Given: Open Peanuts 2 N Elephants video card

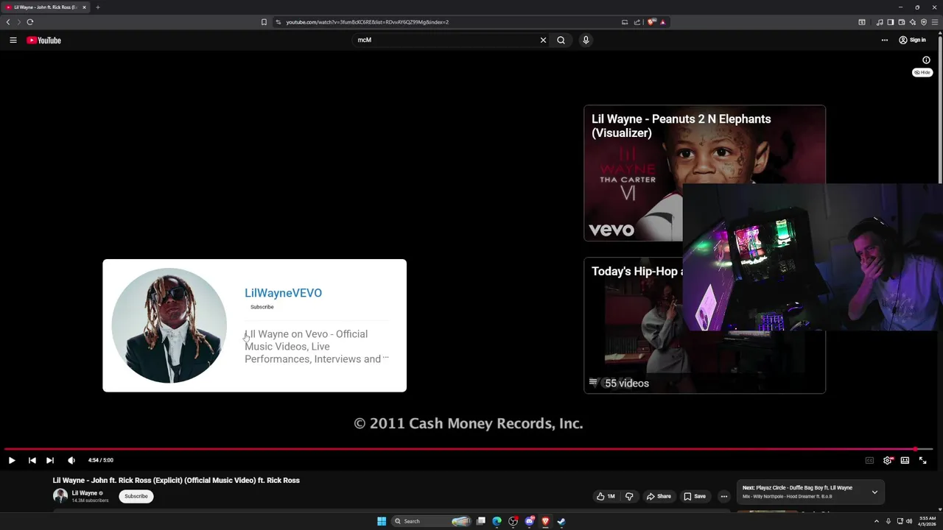Looking at the screenshot, I should coord(704,173).
